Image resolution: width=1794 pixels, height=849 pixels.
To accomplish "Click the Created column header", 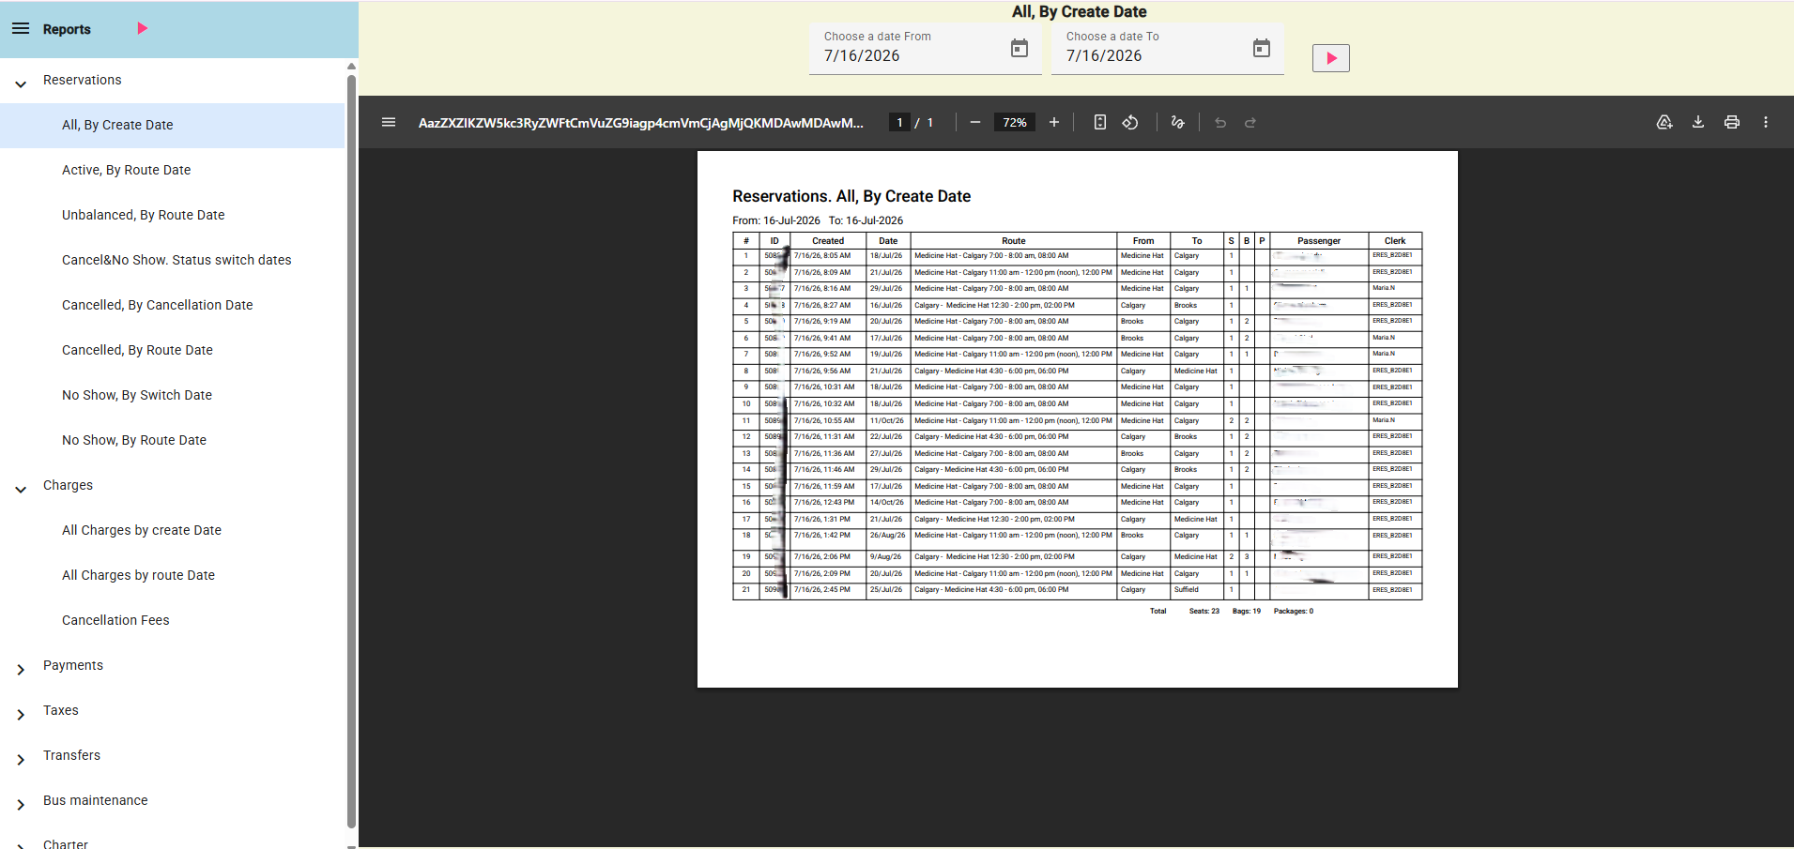I will click(828, 241).
